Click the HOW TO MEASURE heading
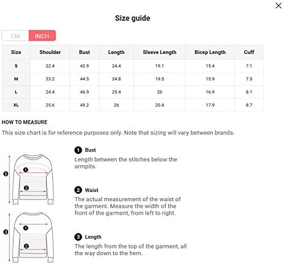Image resolution: width=284 pixels, height=265 pixels. [x=25, y=122]
